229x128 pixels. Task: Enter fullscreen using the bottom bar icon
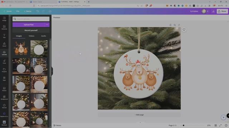pos(220,126)
